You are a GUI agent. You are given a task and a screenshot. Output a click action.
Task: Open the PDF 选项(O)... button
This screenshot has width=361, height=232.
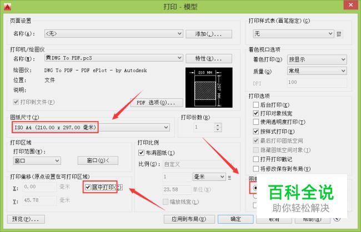point(156,103)
